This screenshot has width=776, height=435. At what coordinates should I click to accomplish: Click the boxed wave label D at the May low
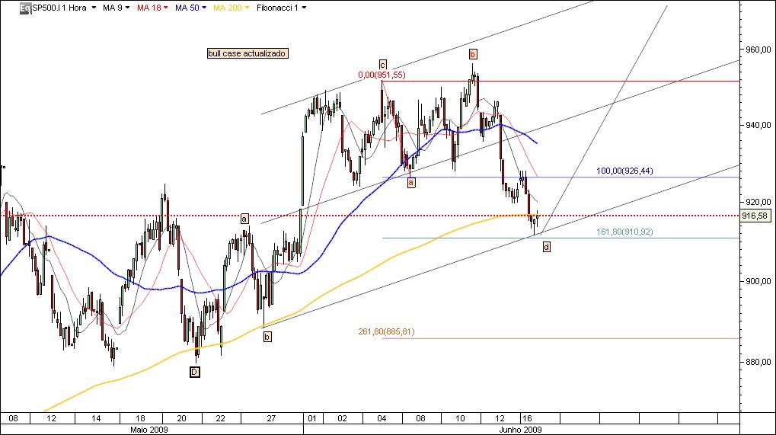[x=194, y=373]
